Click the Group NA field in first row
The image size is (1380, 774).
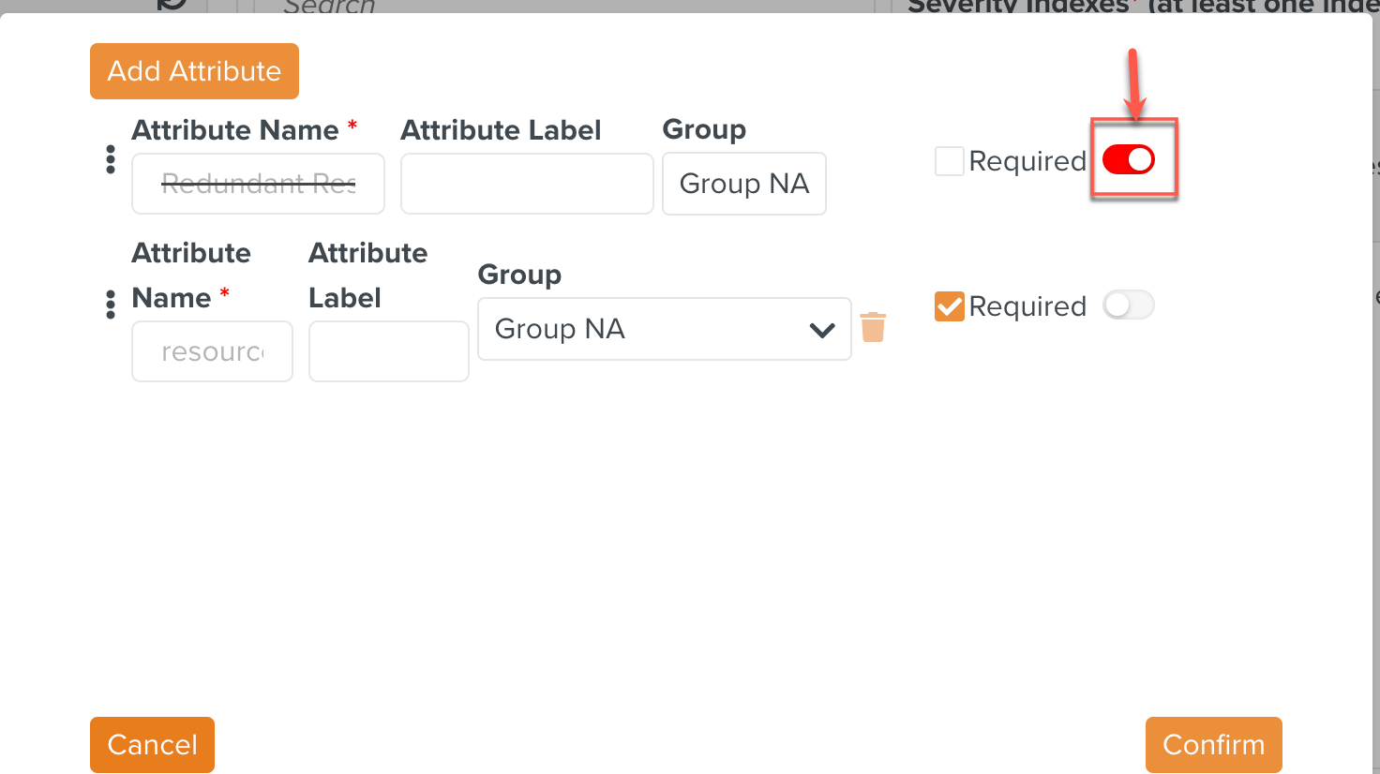[743, 184]
